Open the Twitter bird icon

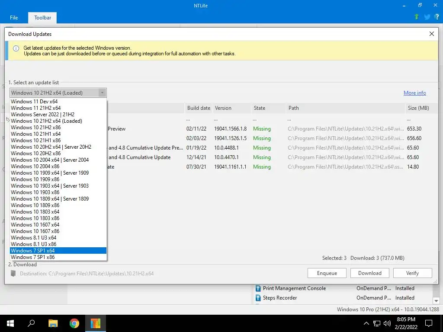point(427,17)
